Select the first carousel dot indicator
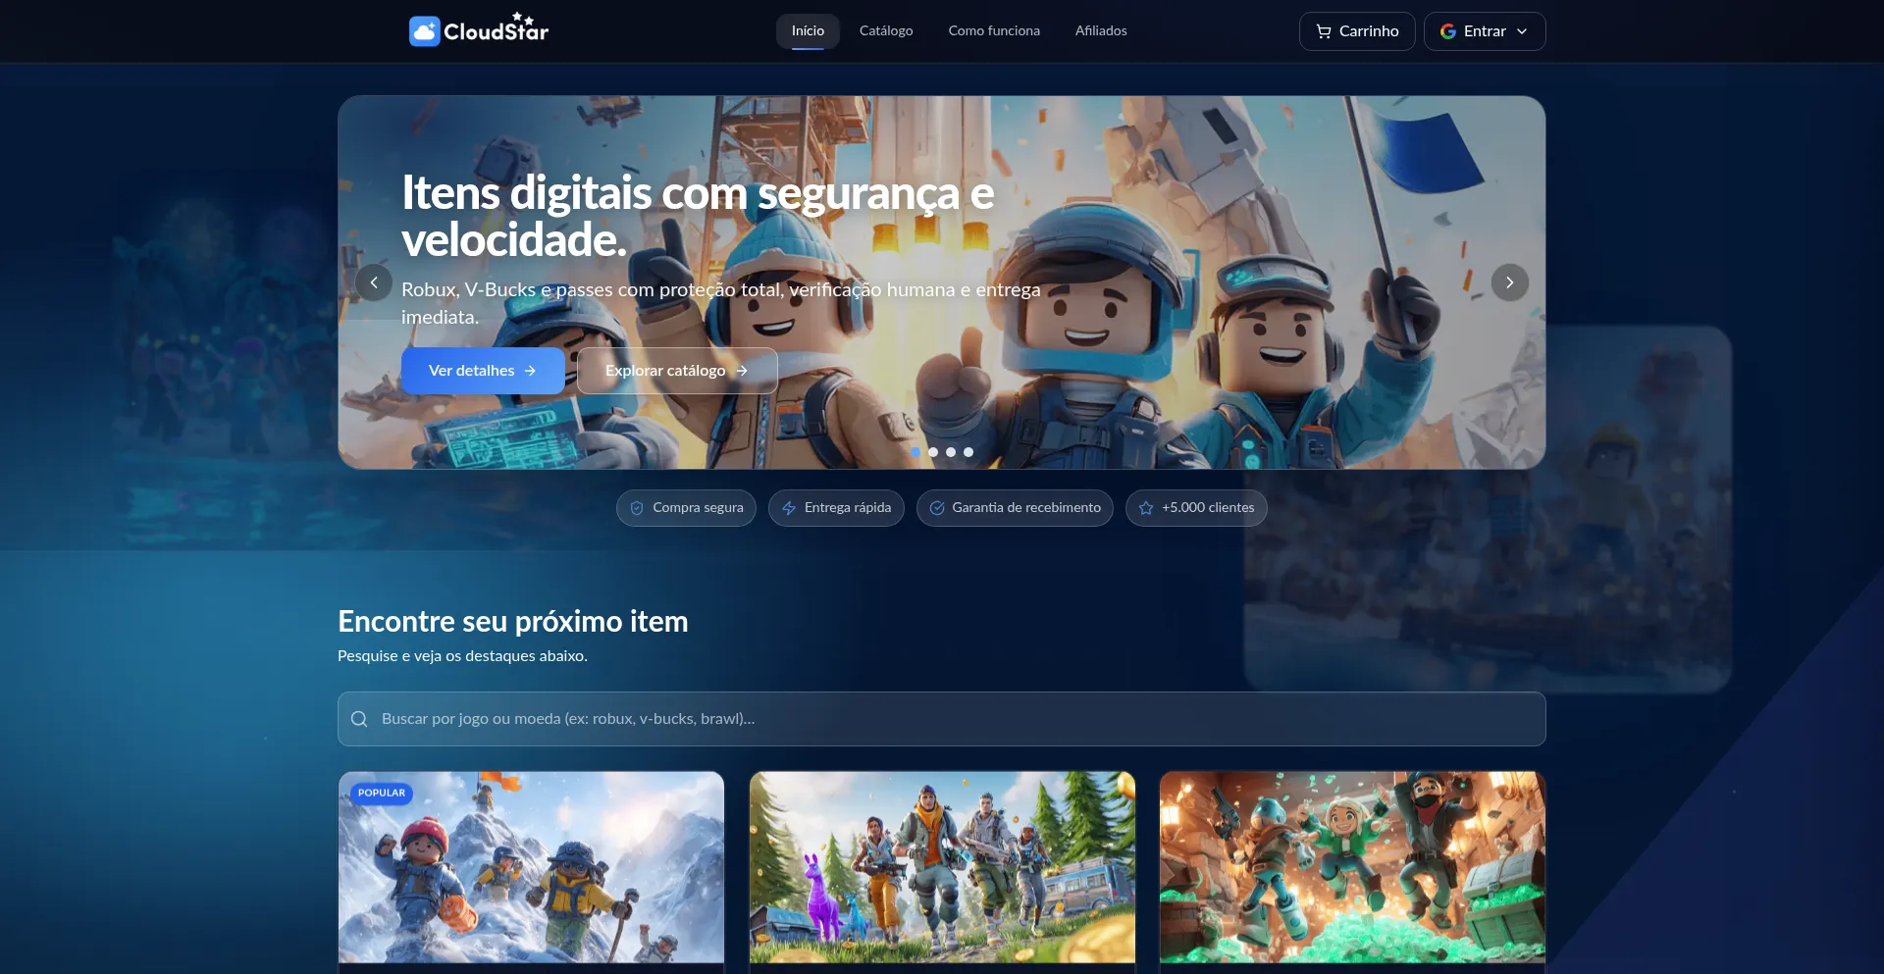 916,452
